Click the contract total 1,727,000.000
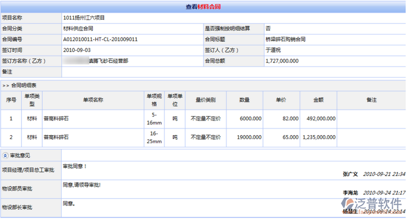Screen dimensions: 407x220 [282, 61]
